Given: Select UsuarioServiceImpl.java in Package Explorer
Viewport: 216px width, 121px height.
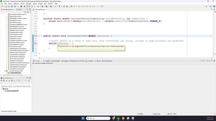Looking at the screenshot, I should click(x=17, y=69).
